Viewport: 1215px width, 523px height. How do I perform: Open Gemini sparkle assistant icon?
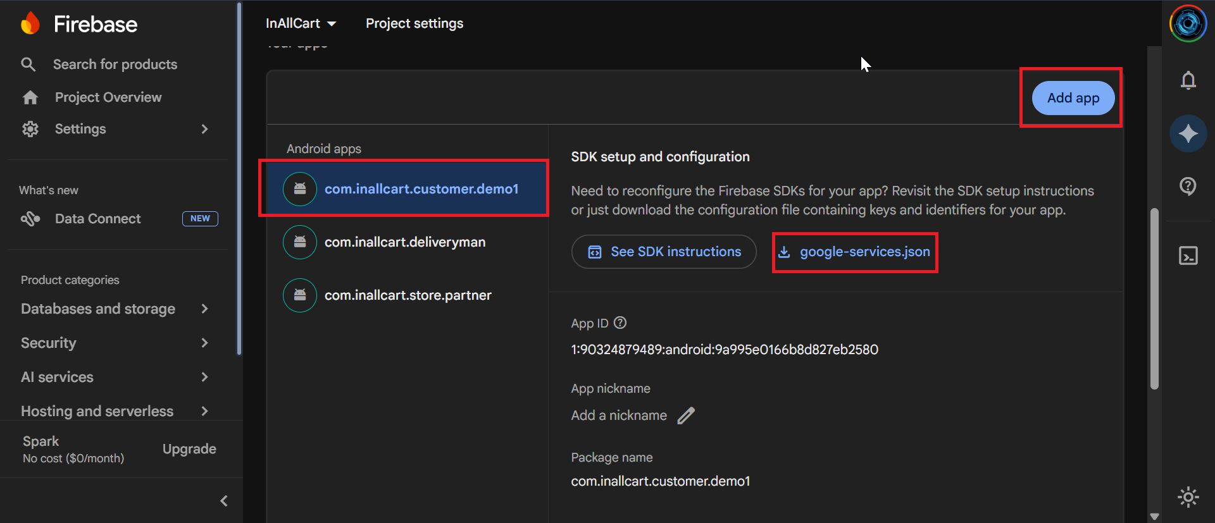pos(1188,133)
